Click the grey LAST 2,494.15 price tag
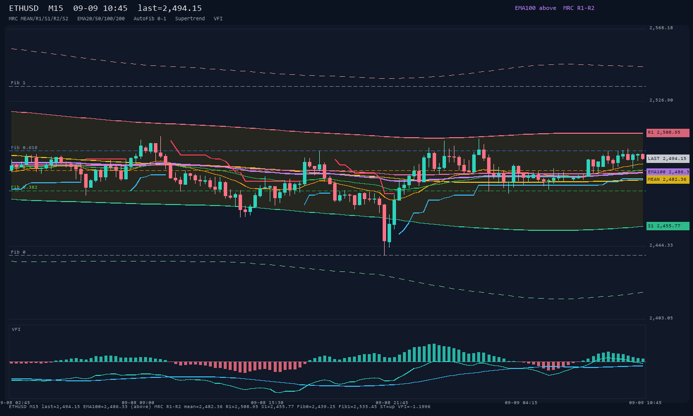Image resolution: width=693 pixels, height=416 pixels. click(668, 159)
